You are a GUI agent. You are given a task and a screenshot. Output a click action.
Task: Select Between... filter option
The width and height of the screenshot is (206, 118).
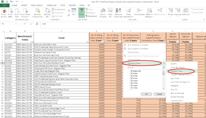tap(182, 86)
